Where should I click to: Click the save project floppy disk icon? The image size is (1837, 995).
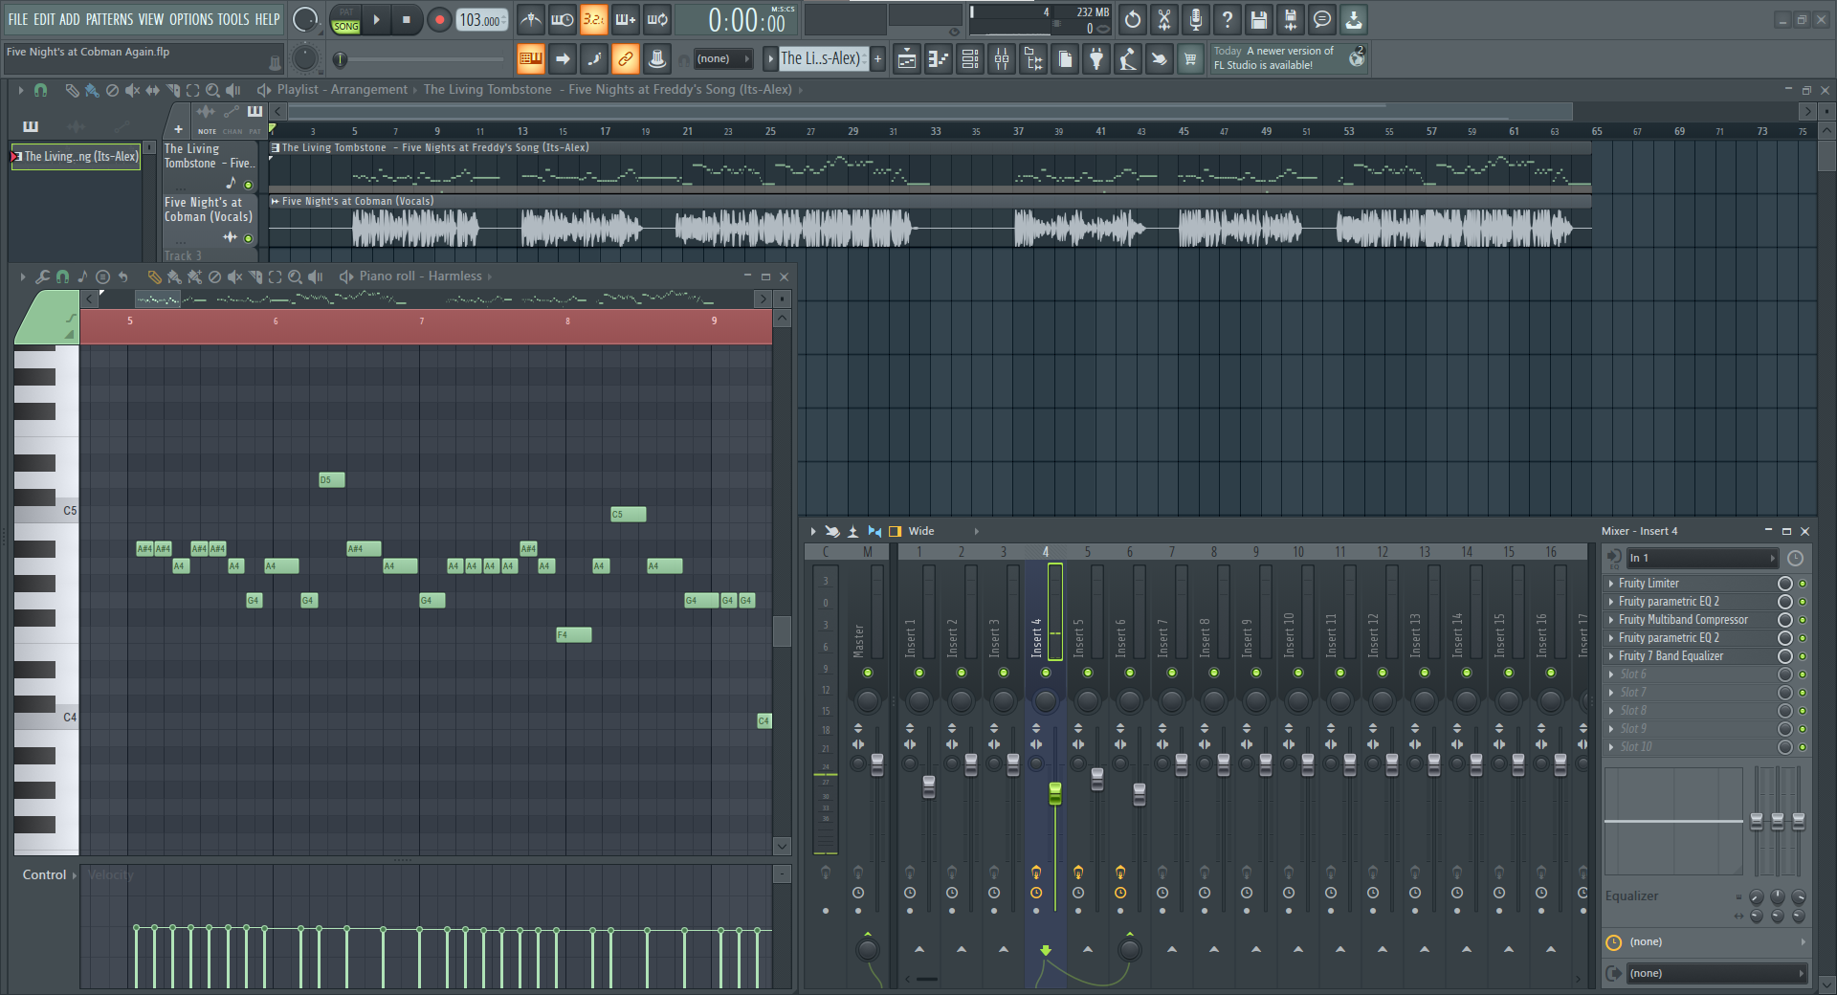[x=1259, y=19]
